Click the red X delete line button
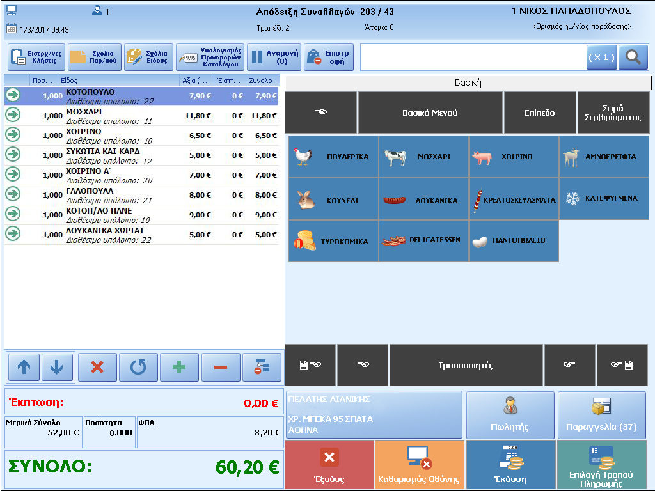 coord(97,367)
